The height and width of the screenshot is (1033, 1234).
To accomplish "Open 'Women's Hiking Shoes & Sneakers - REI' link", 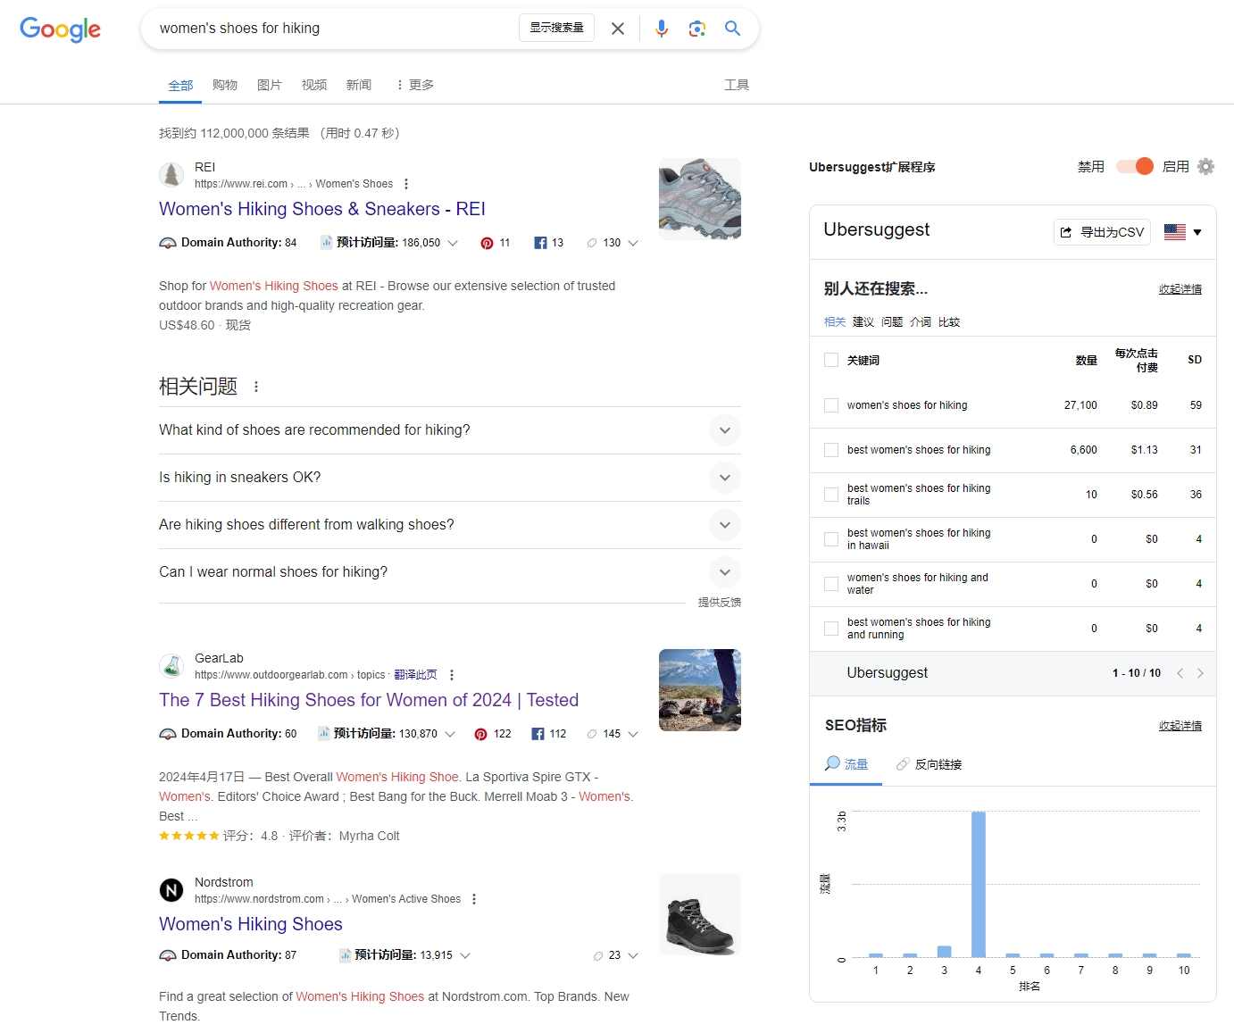I will click(322, 209).
